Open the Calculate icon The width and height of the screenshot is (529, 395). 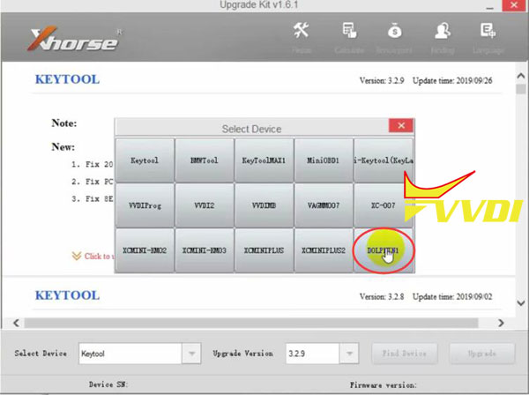tap(349, 31)
